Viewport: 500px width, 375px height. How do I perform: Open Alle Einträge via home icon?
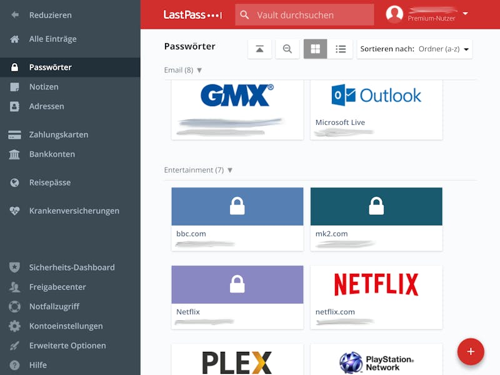[14, 39]
